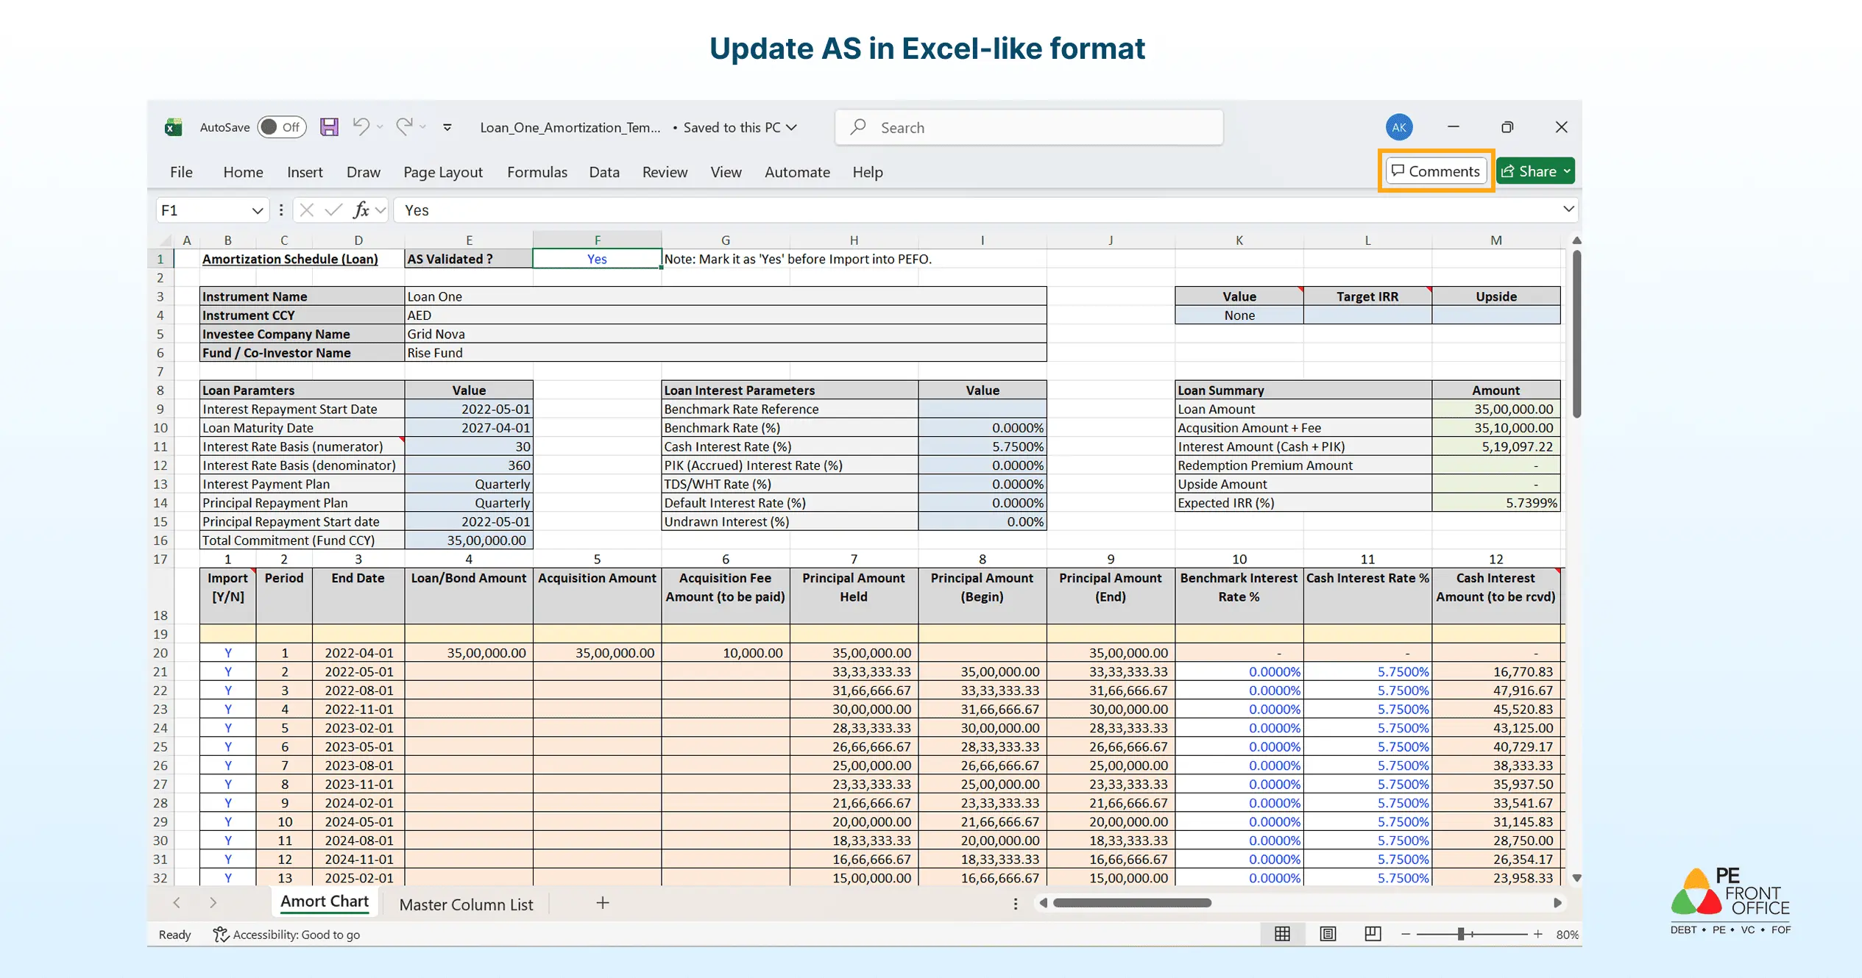
Task: Click the Cancel entry X icon
Action: click(307, 210)
